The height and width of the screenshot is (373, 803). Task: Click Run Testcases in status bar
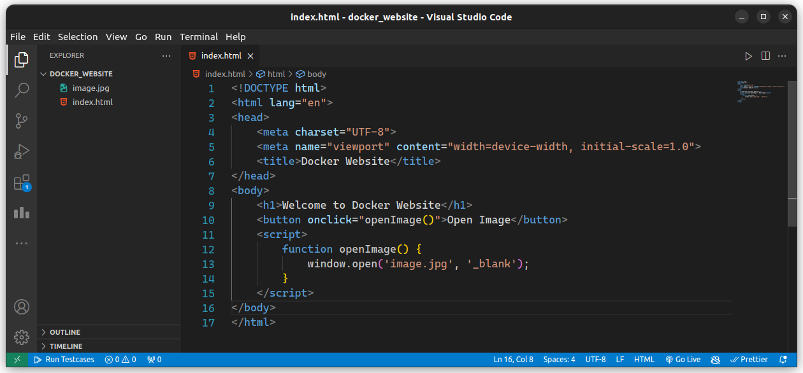click(64, 360)
